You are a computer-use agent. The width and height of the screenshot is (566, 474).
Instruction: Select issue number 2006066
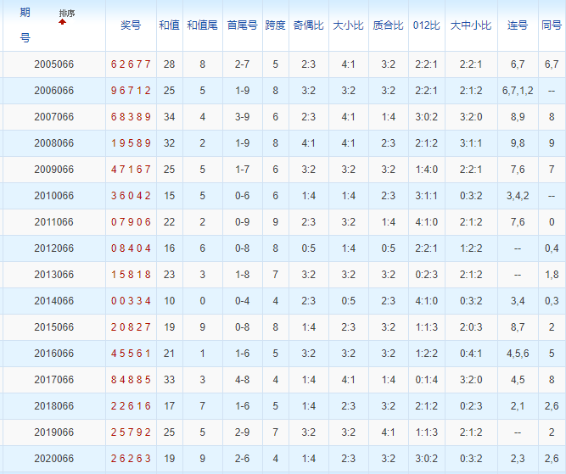(x=54, y=91)
